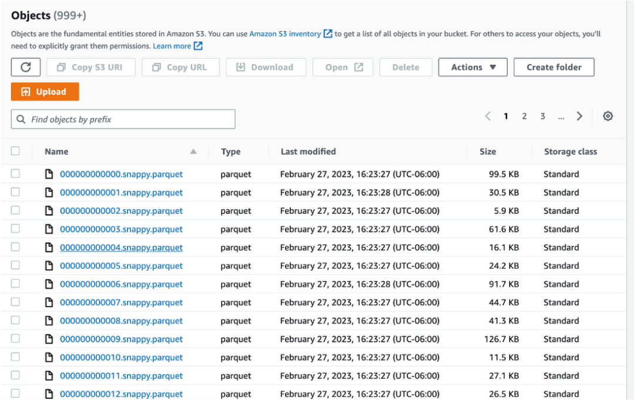635x400 pixels.
Task: Click parquet type cell of 000000000008.snappy.parquet
Action: 236,321
